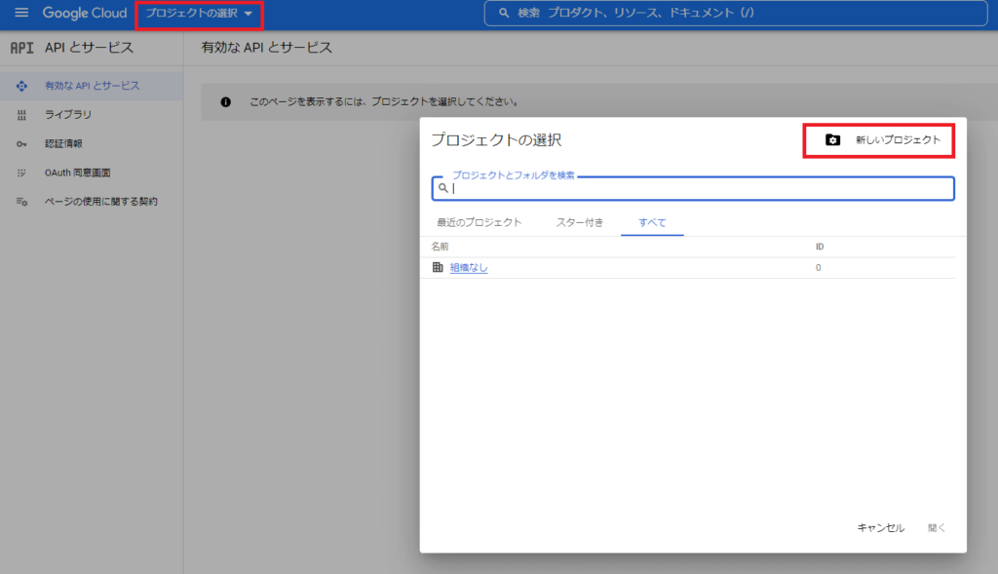998x574 pixels.
Task: Click the 有効な API とサービス sidebar icon
Action: click(x=21, y=86)
